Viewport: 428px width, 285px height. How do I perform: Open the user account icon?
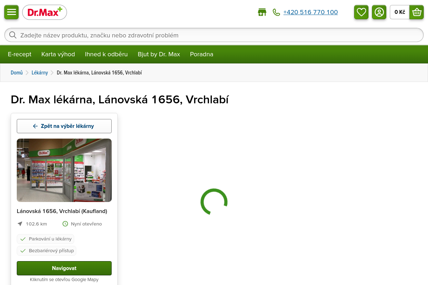click(379, 12)
